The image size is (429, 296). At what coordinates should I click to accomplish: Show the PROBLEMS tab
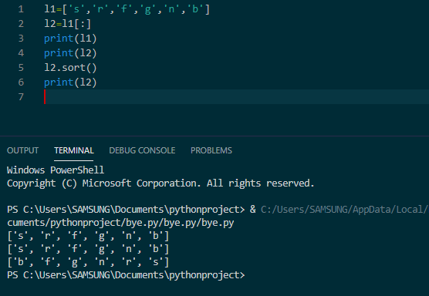[211, 150]
